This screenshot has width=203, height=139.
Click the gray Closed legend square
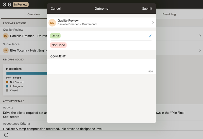coord(7,90)
